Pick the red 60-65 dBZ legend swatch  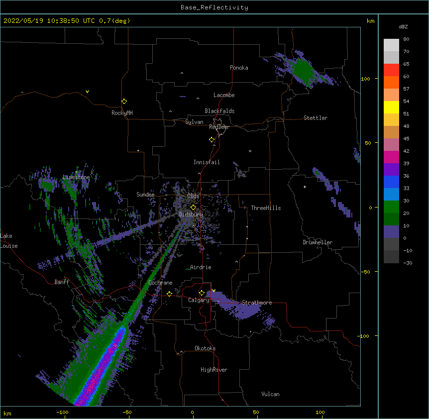pyautogui.click(x=391, y=70)
